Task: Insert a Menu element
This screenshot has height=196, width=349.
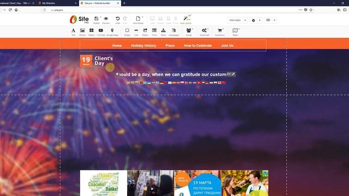Action: 163,30
